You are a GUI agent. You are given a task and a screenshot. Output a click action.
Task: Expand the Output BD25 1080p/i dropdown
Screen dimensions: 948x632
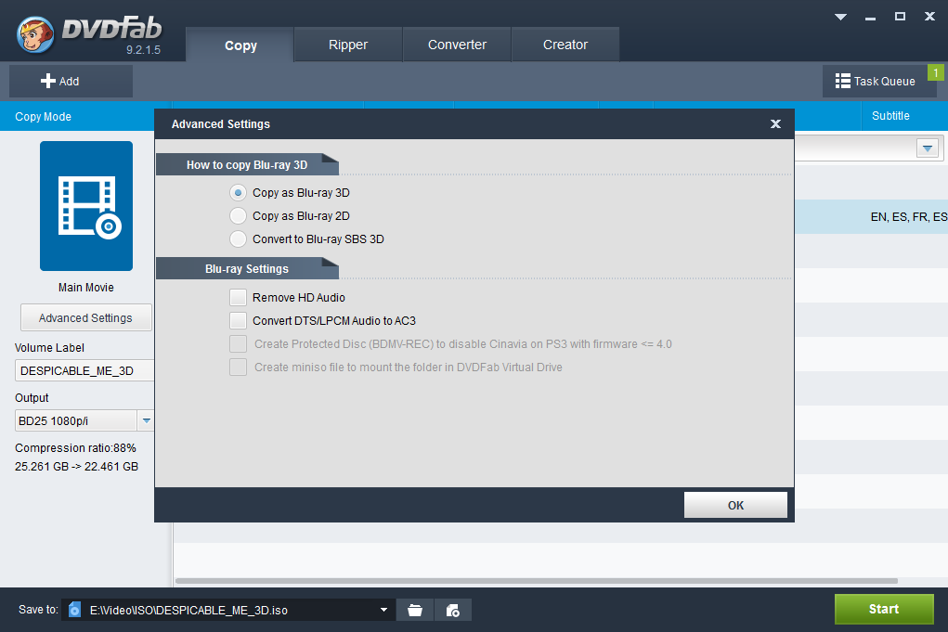coord(146,420)
